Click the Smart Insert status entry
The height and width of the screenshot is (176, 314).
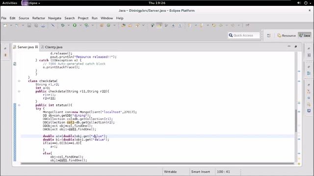(x=201, y=172)
